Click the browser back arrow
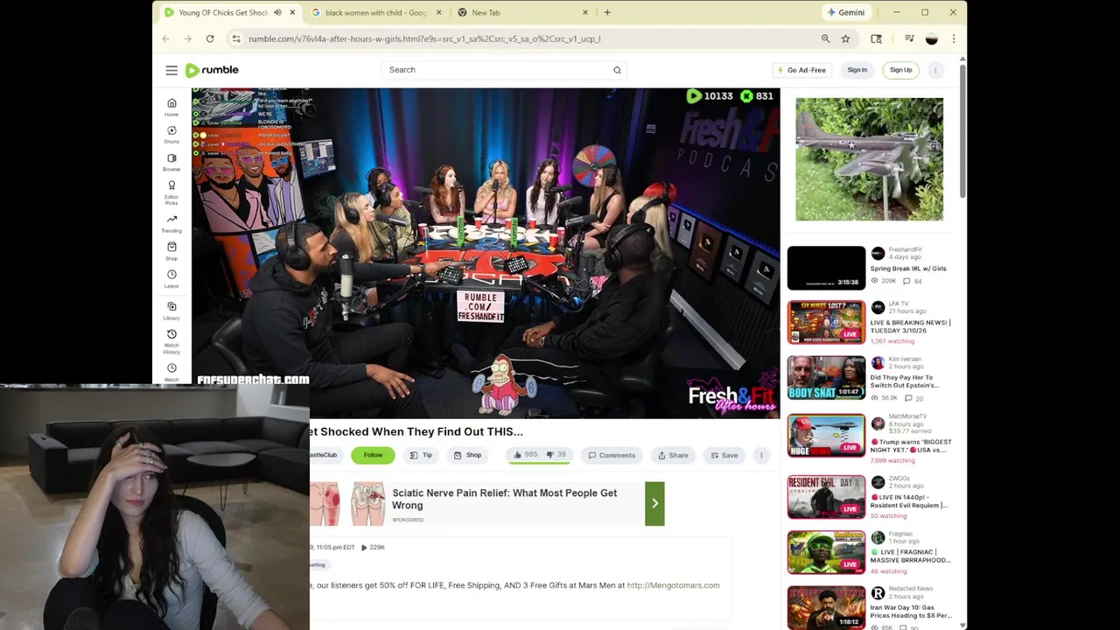Screen dimensions: 1120x630 166,38
